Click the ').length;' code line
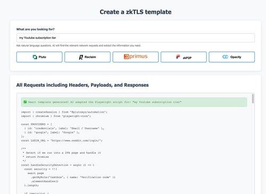This screenshot has width=266, height=194. pos(31,185)
